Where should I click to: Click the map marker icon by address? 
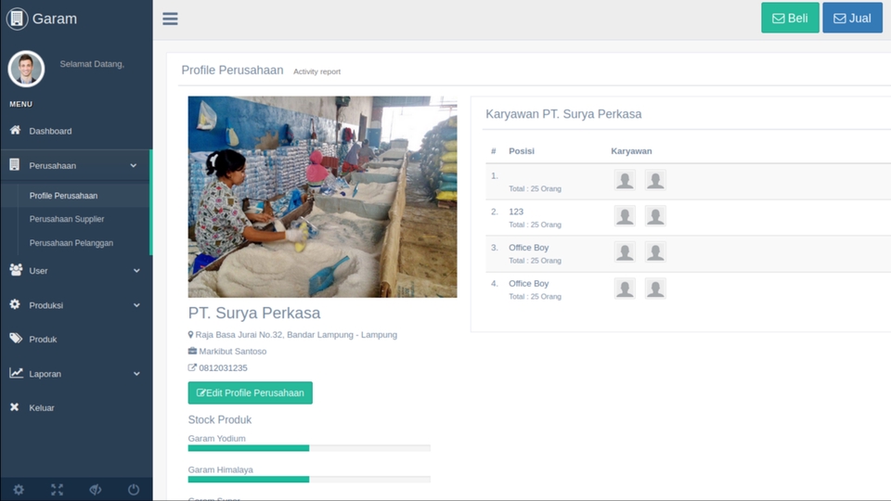pos(190,335)
